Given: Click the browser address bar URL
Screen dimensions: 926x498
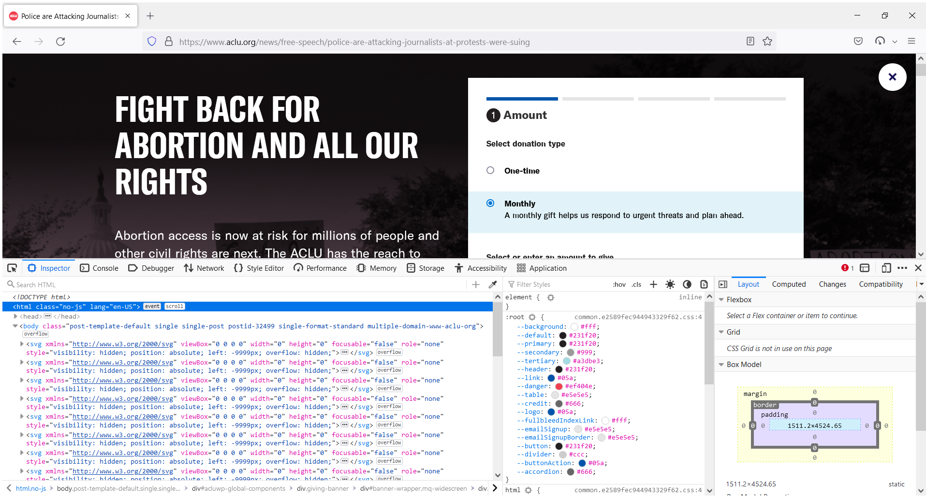Looking at the screenshot, I should pos(354,42).
